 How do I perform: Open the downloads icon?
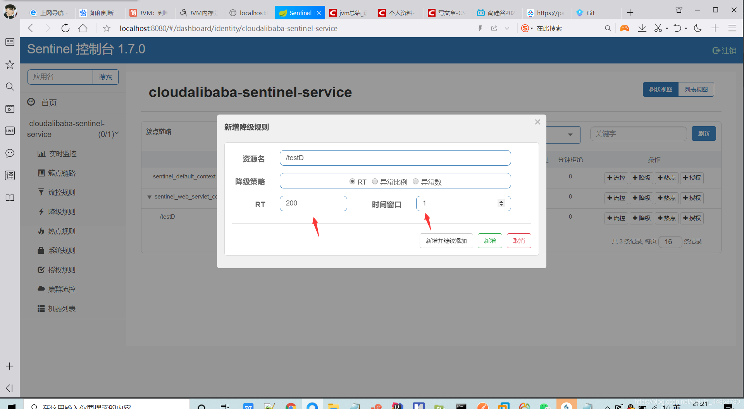(x=642, y=28)
